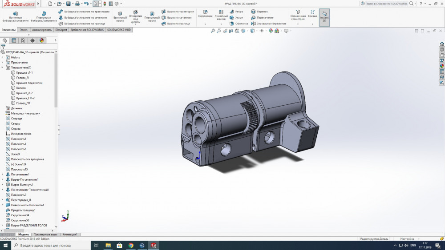Click the Вытянутый вырез tool
This screenshot has height=250, width=445.
tap(120, 16)
